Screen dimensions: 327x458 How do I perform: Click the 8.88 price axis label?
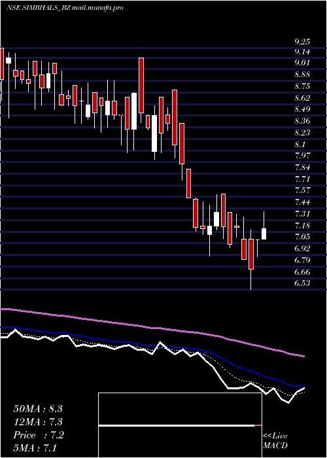pos(302,75)
